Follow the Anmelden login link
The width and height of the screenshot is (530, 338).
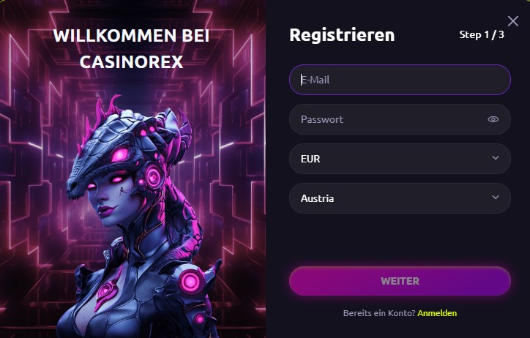point(437,313)
